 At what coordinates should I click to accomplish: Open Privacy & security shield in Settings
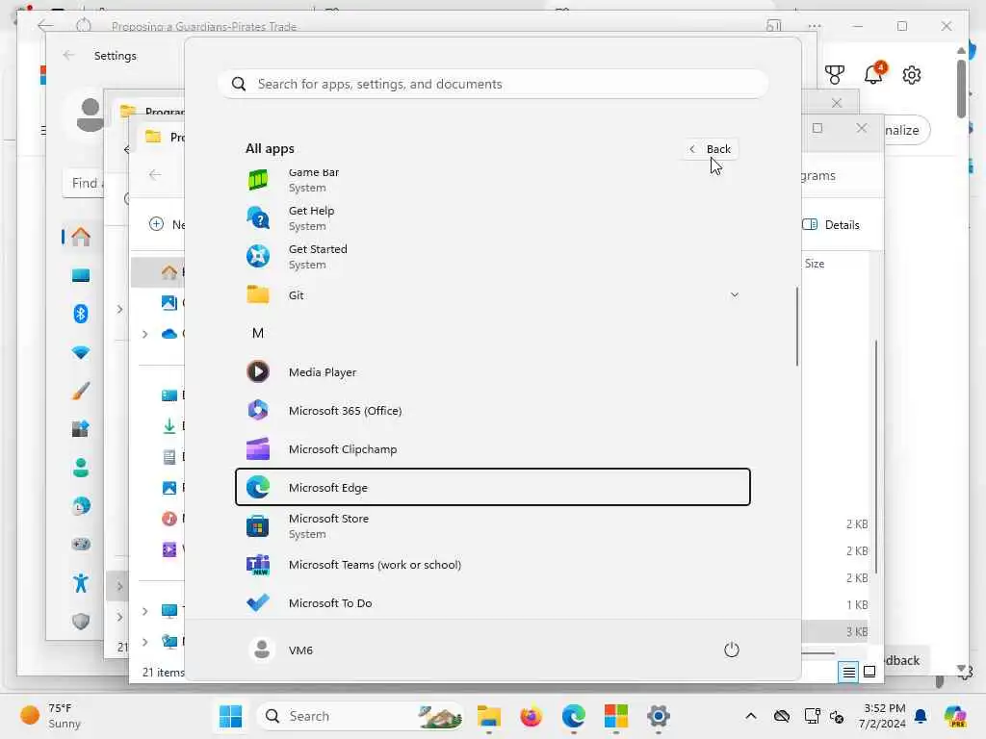(81, 622)
